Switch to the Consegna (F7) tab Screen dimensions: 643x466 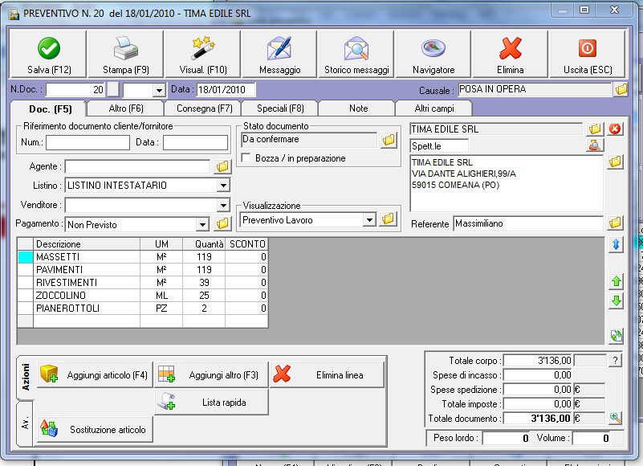point(202,108)
